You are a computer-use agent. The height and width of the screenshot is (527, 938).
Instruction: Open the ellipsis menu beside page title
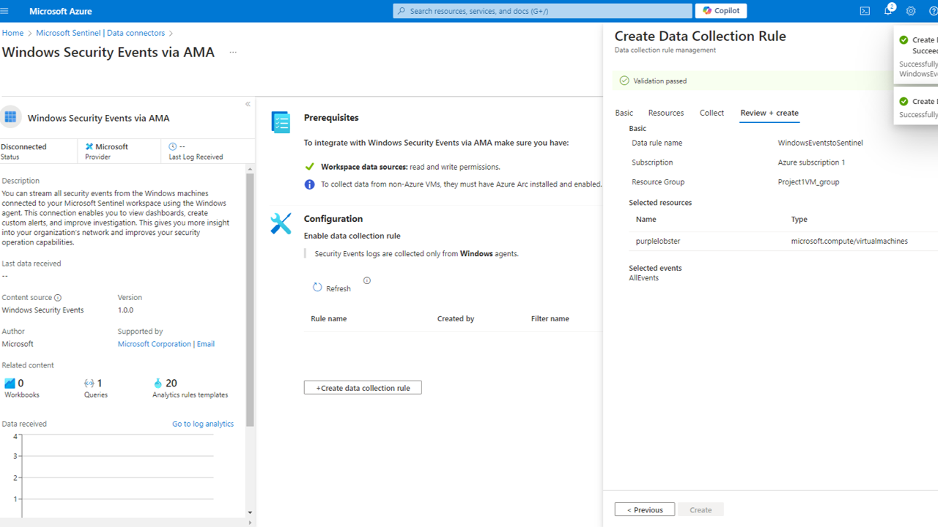(x=233, y=52)
